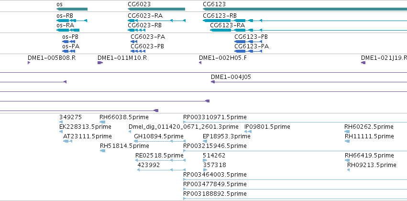The height and width of the screenshot is (201, 407).
Task: Click the CG6023-PB protein feature
Action: 138,51
